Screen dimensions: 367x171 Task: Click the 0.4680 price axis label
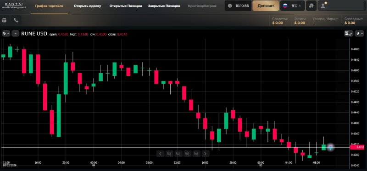point(355,49)
